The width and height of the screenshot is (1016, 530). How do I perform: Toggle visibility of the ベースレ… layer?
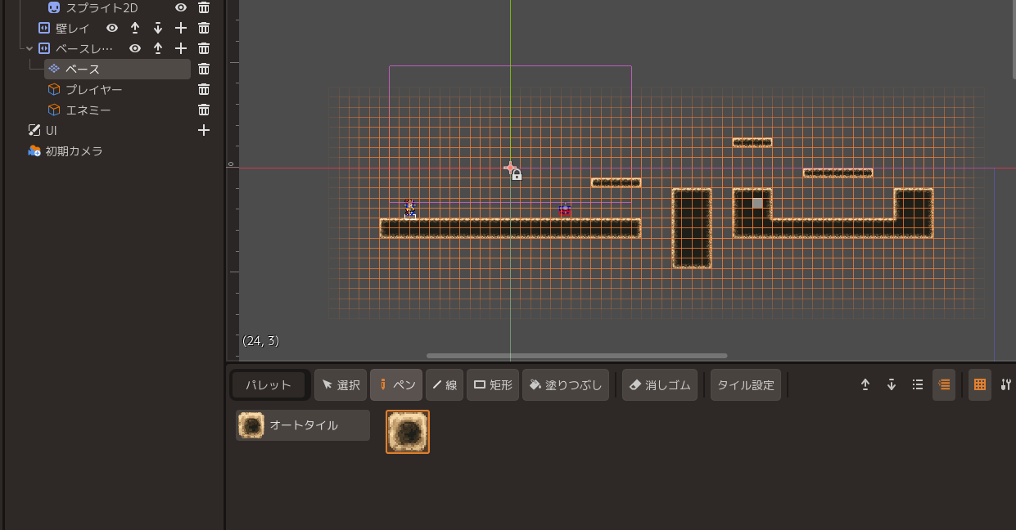click(135, 48)
